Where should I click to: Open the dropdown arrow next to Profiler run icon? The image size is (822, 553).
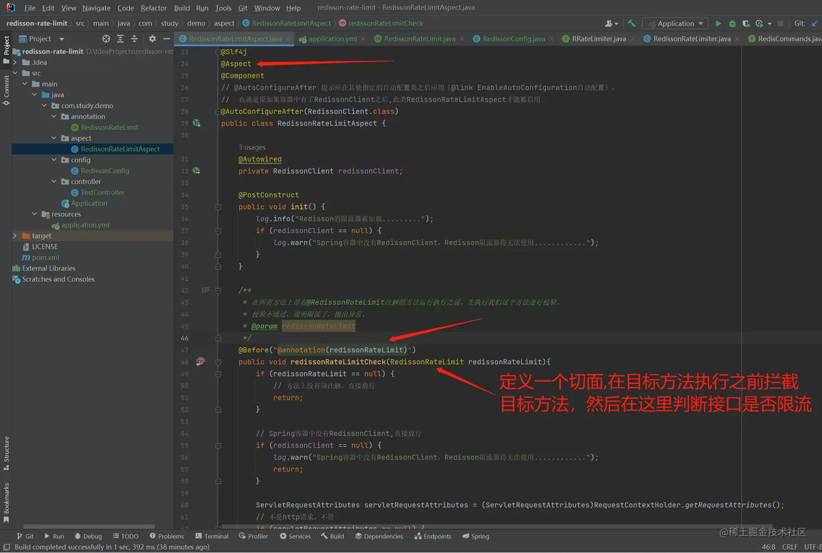(769, 24)
